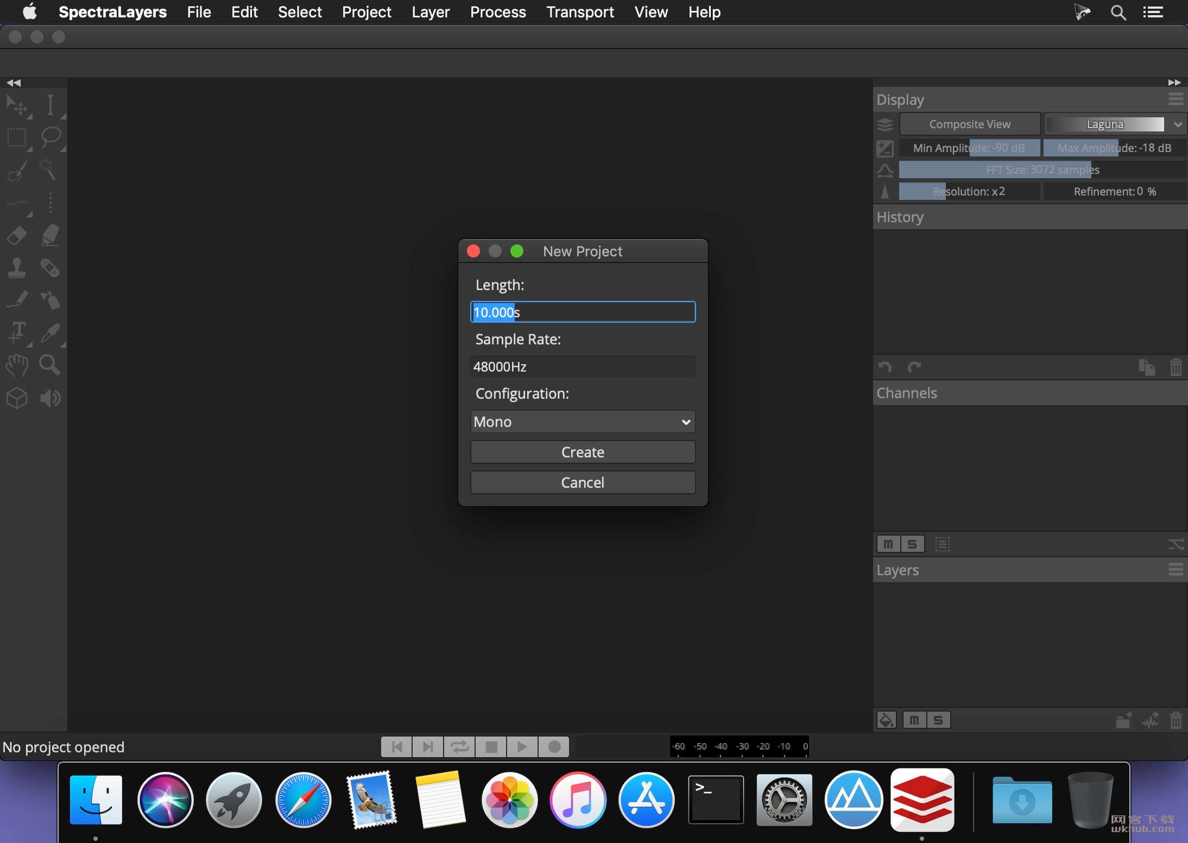The width and height of the screenshot is (1188, 843).
Task: Open the Transport menu
Action: click(580, 12)
